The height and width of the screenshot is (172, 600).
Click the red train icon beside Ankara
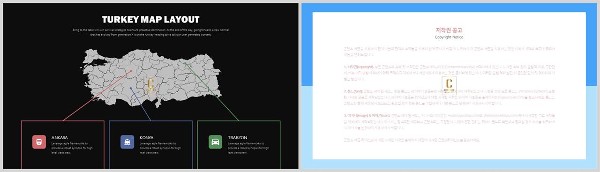tap(39, 142)
